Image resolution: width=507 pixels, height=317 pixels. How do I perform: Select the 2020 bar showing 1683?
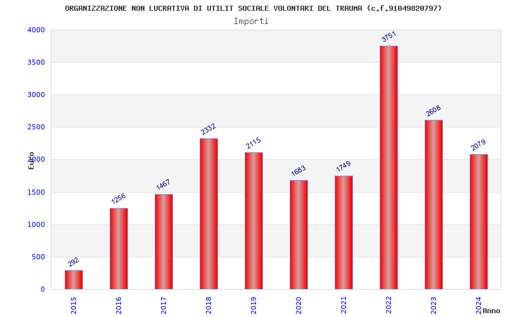pyautogui.click(x=298, y=235)
